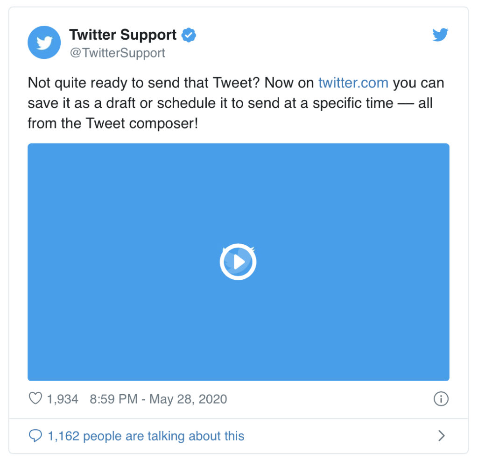Expand the conversation with right chevron

click(442, 436)
